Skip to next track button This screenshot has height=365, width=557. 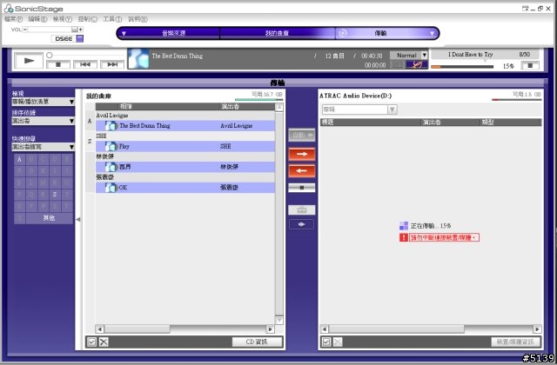[112, 64]
